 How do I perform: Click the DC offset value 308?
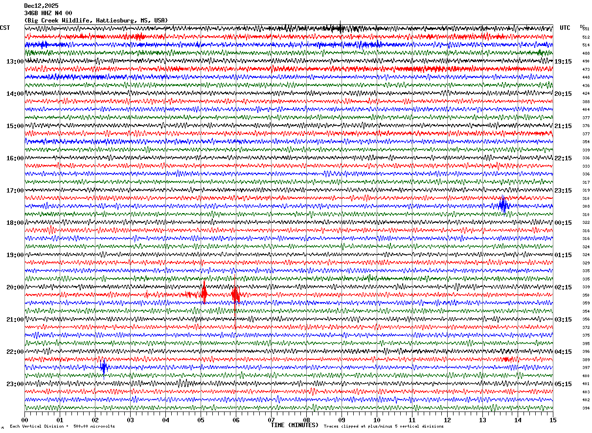586,207
